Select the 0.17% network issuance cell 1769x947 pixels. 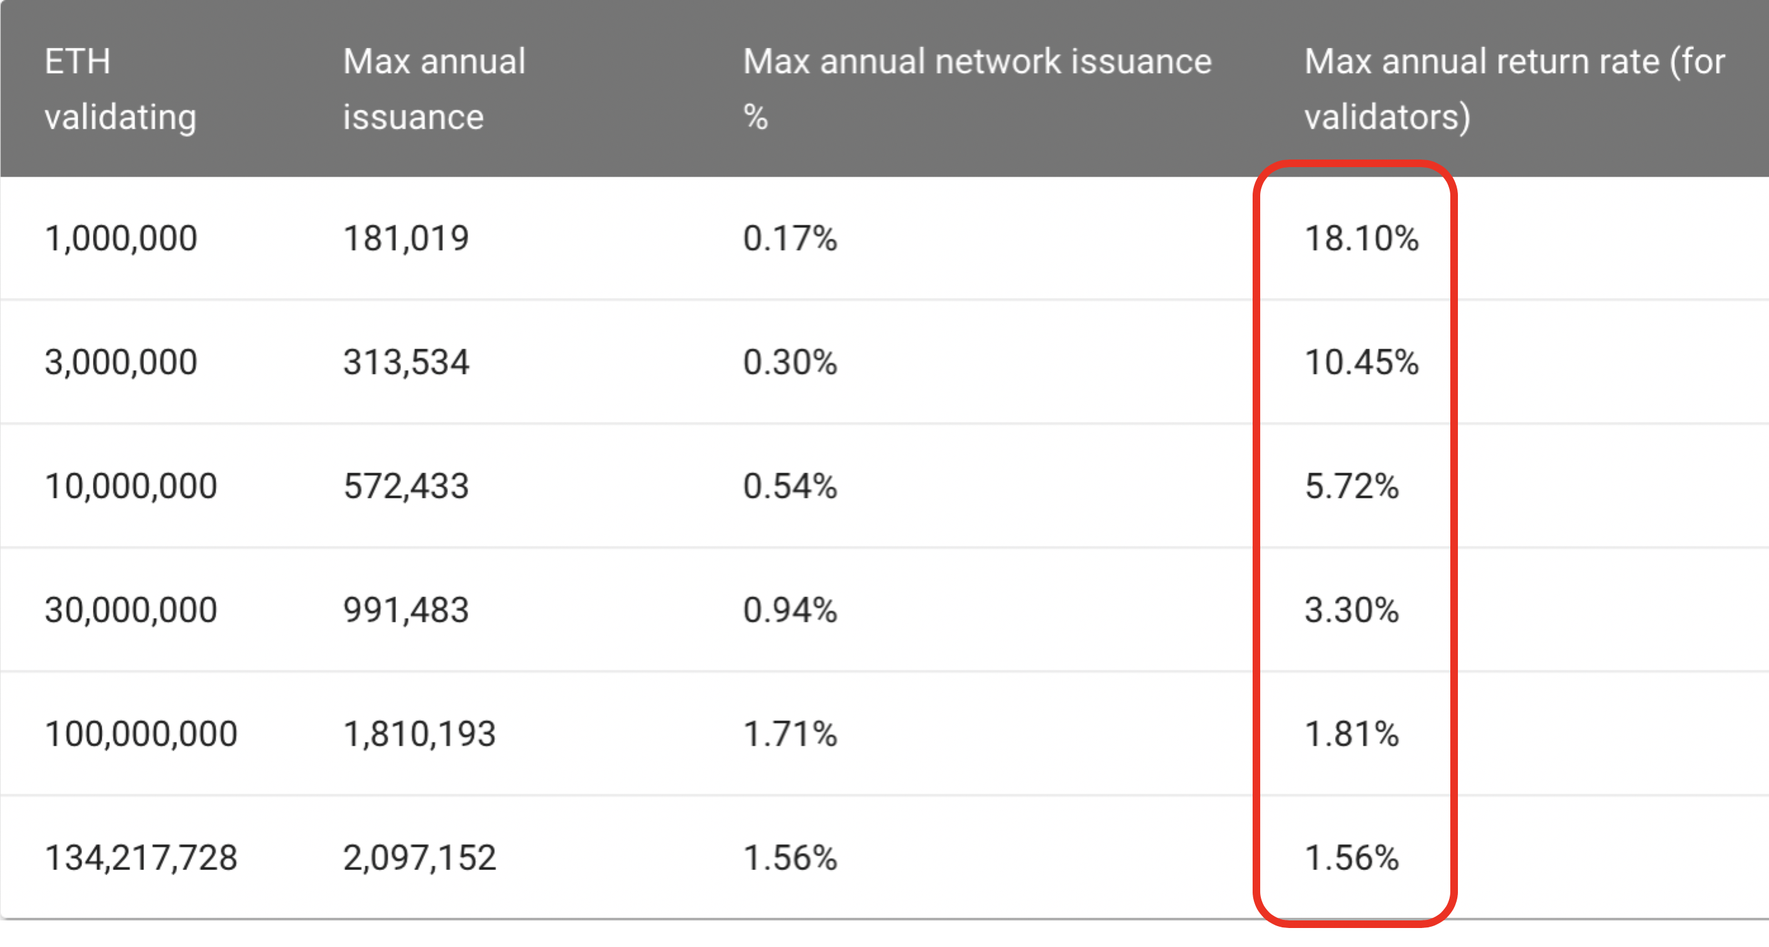point(789,239)
